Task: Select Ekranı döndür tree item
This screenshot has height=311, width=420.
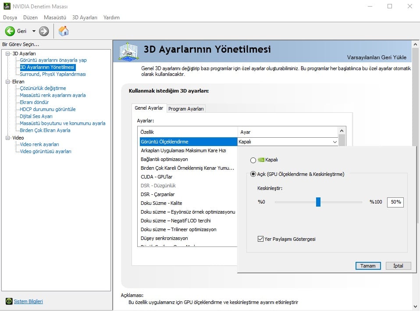Action: (x=34, y=102)
